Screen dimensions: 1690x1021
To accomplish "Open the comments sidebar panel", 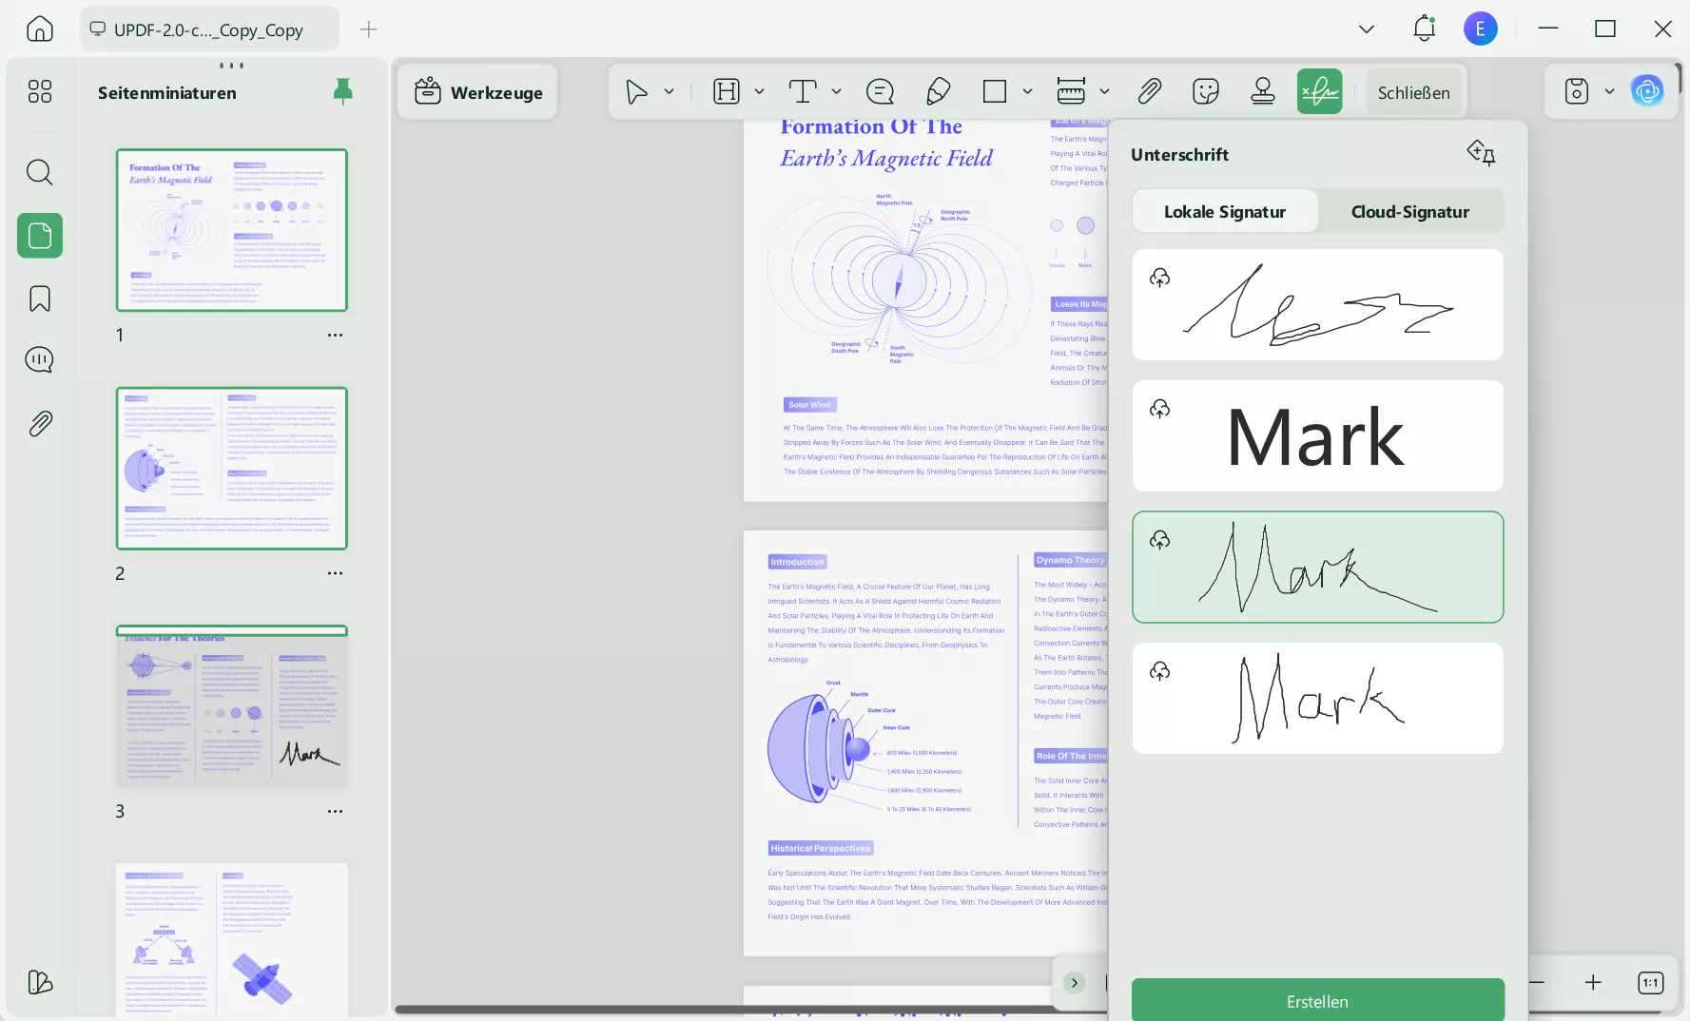I will pos(40,360).
